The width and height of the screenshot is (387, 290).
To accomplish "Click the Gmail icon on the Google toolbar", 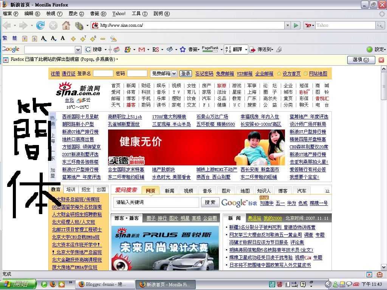I will pos(142,49).
